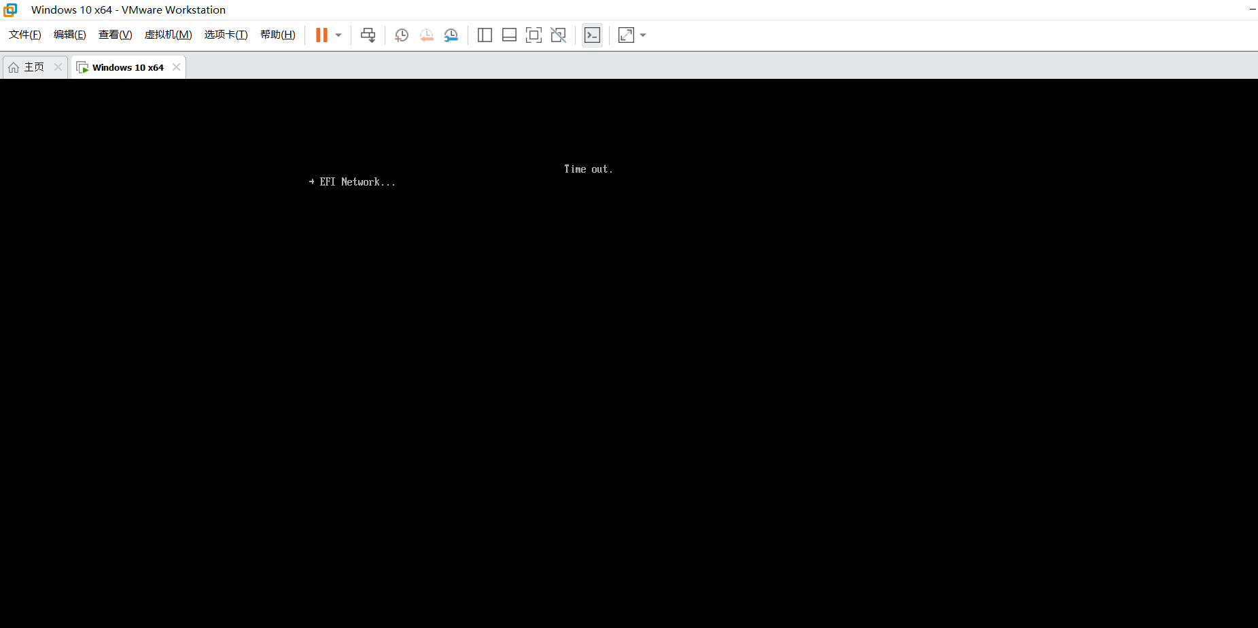
Task: Open the 虚拟机(M) menu
Action: click(x=169, y=35)
